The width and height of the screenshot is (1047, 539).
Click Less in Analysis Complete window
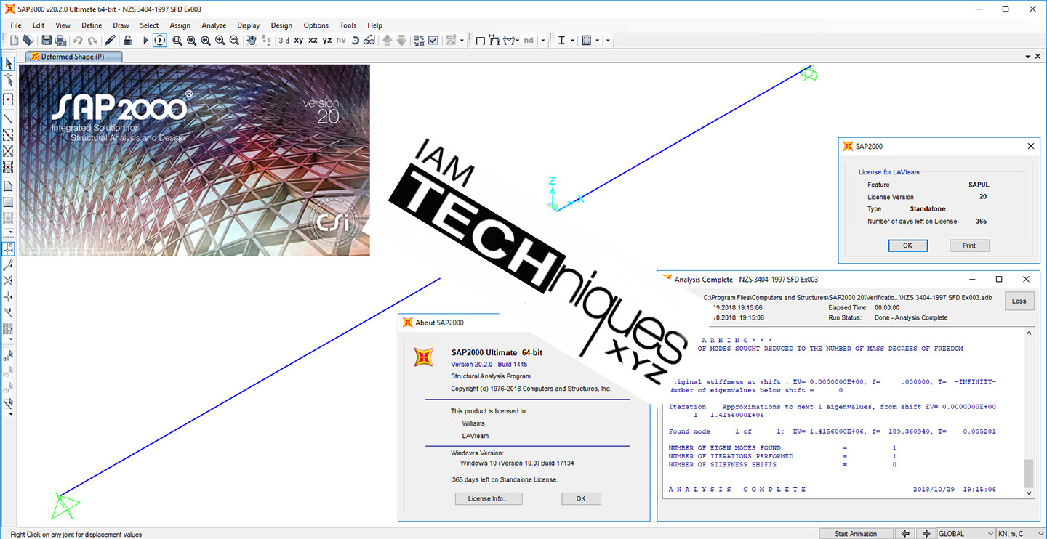coord(1019,301)
